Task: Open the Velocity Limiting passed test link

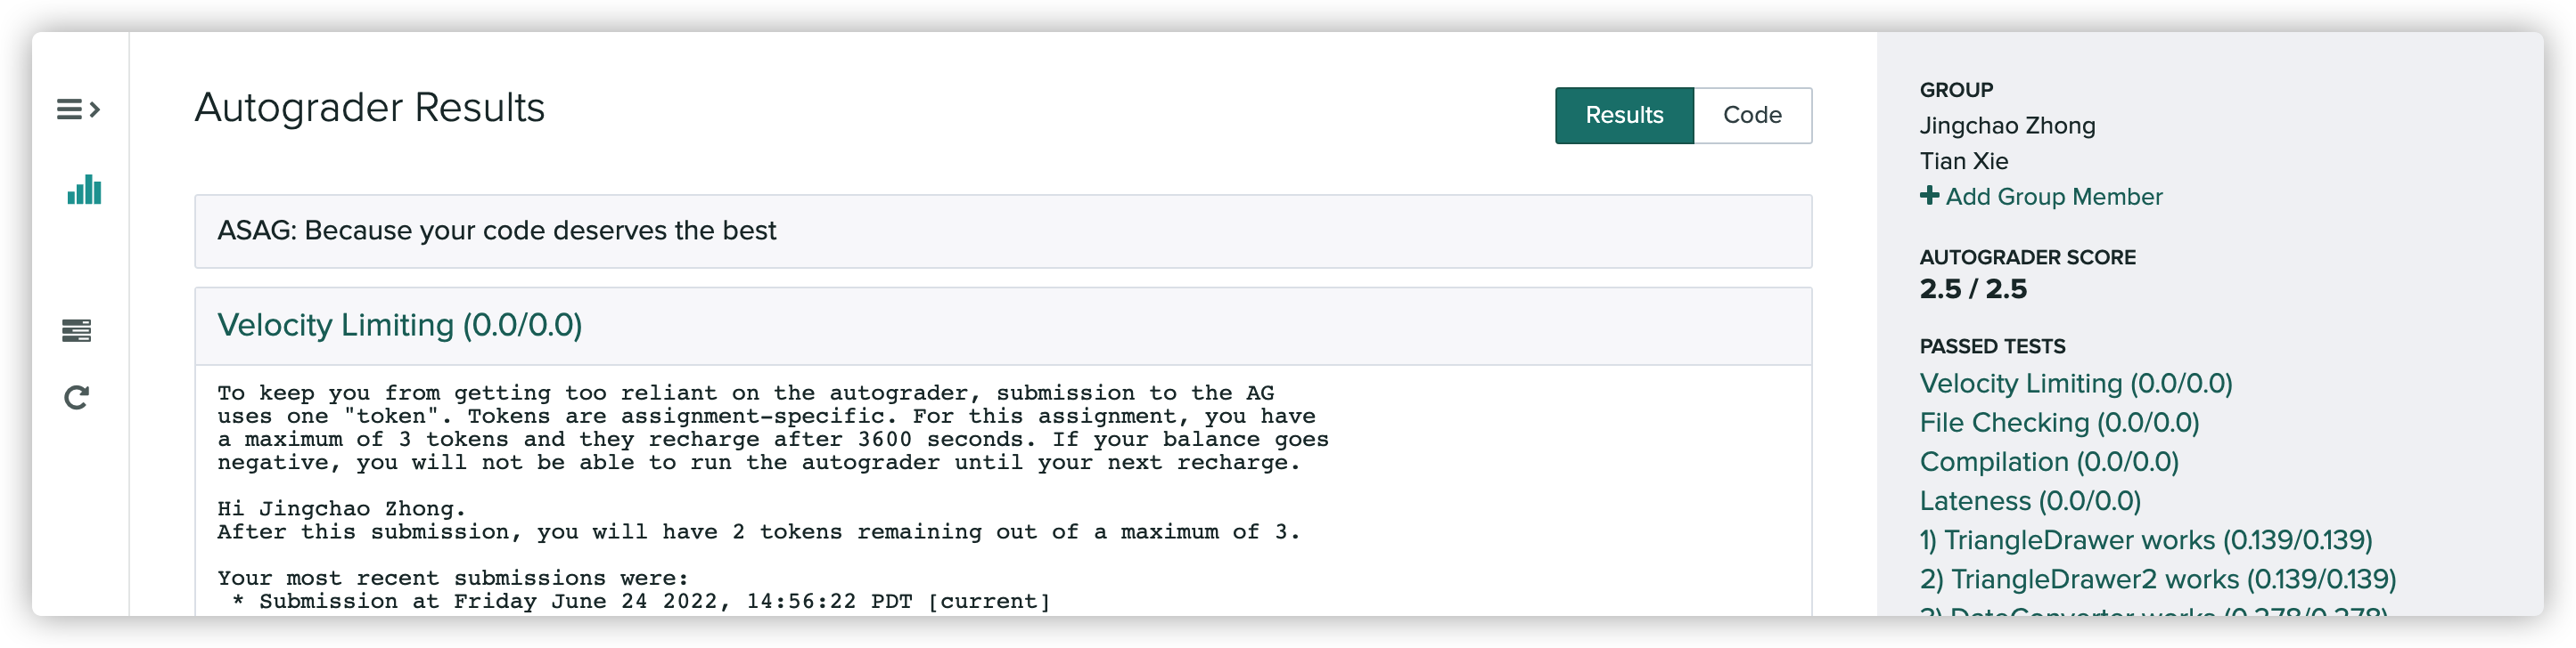Action: coord(2075,384)
